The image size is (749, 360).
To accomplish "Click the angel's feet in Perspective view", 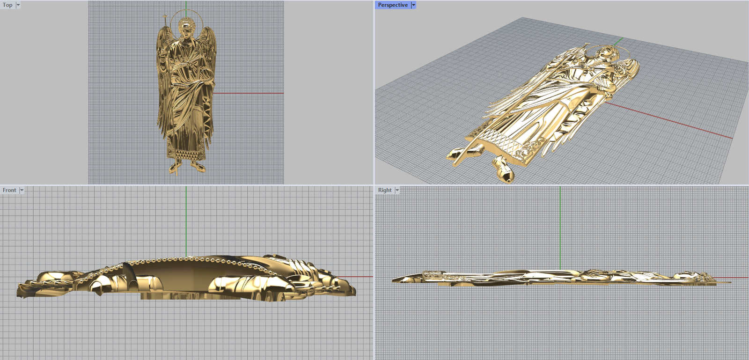I will [503, 169].
